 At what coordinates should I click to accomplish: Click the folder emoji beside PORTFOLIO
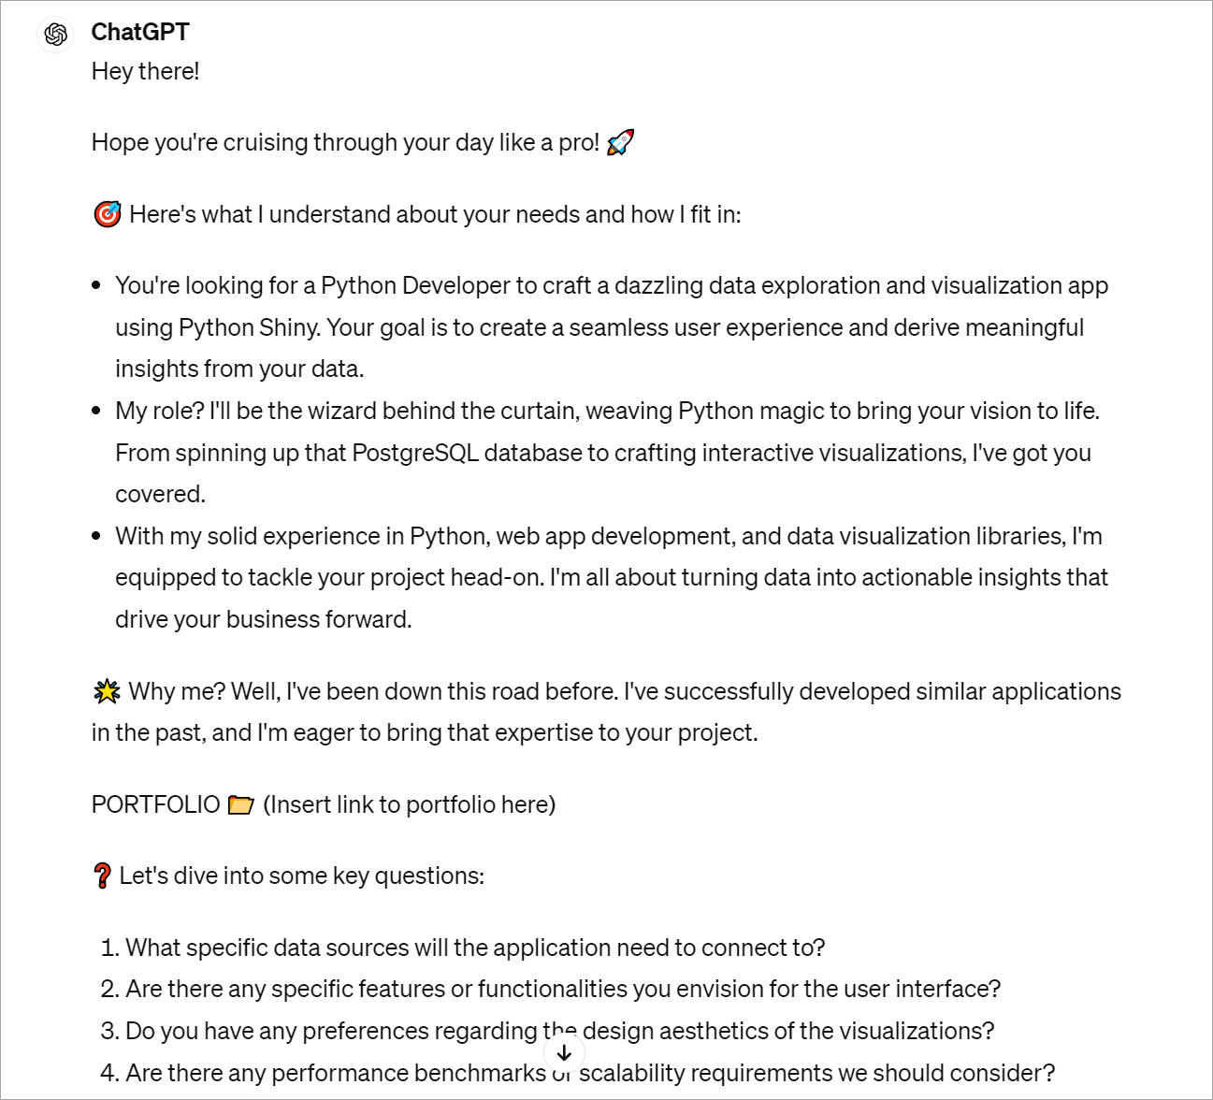pos(241,803)
